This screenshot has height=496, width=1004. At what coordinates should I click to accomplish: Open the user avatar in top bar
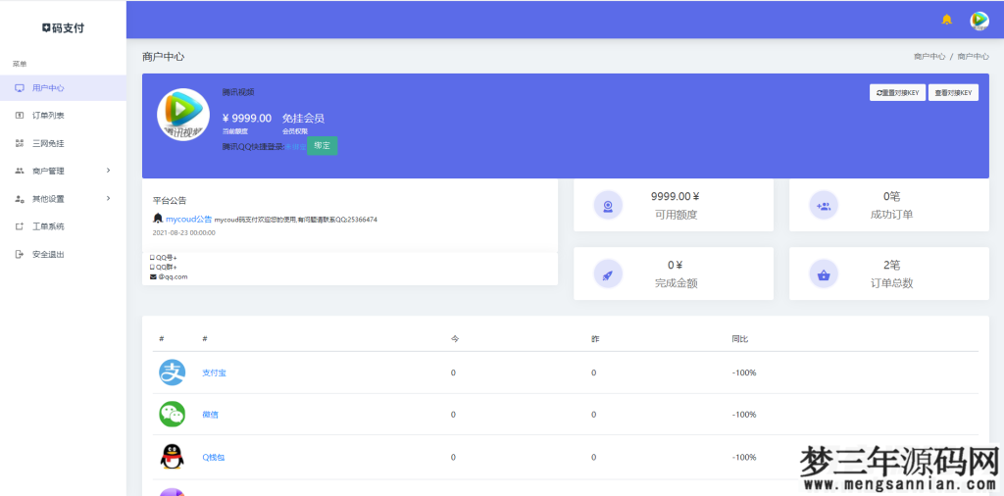pos(979,20)
